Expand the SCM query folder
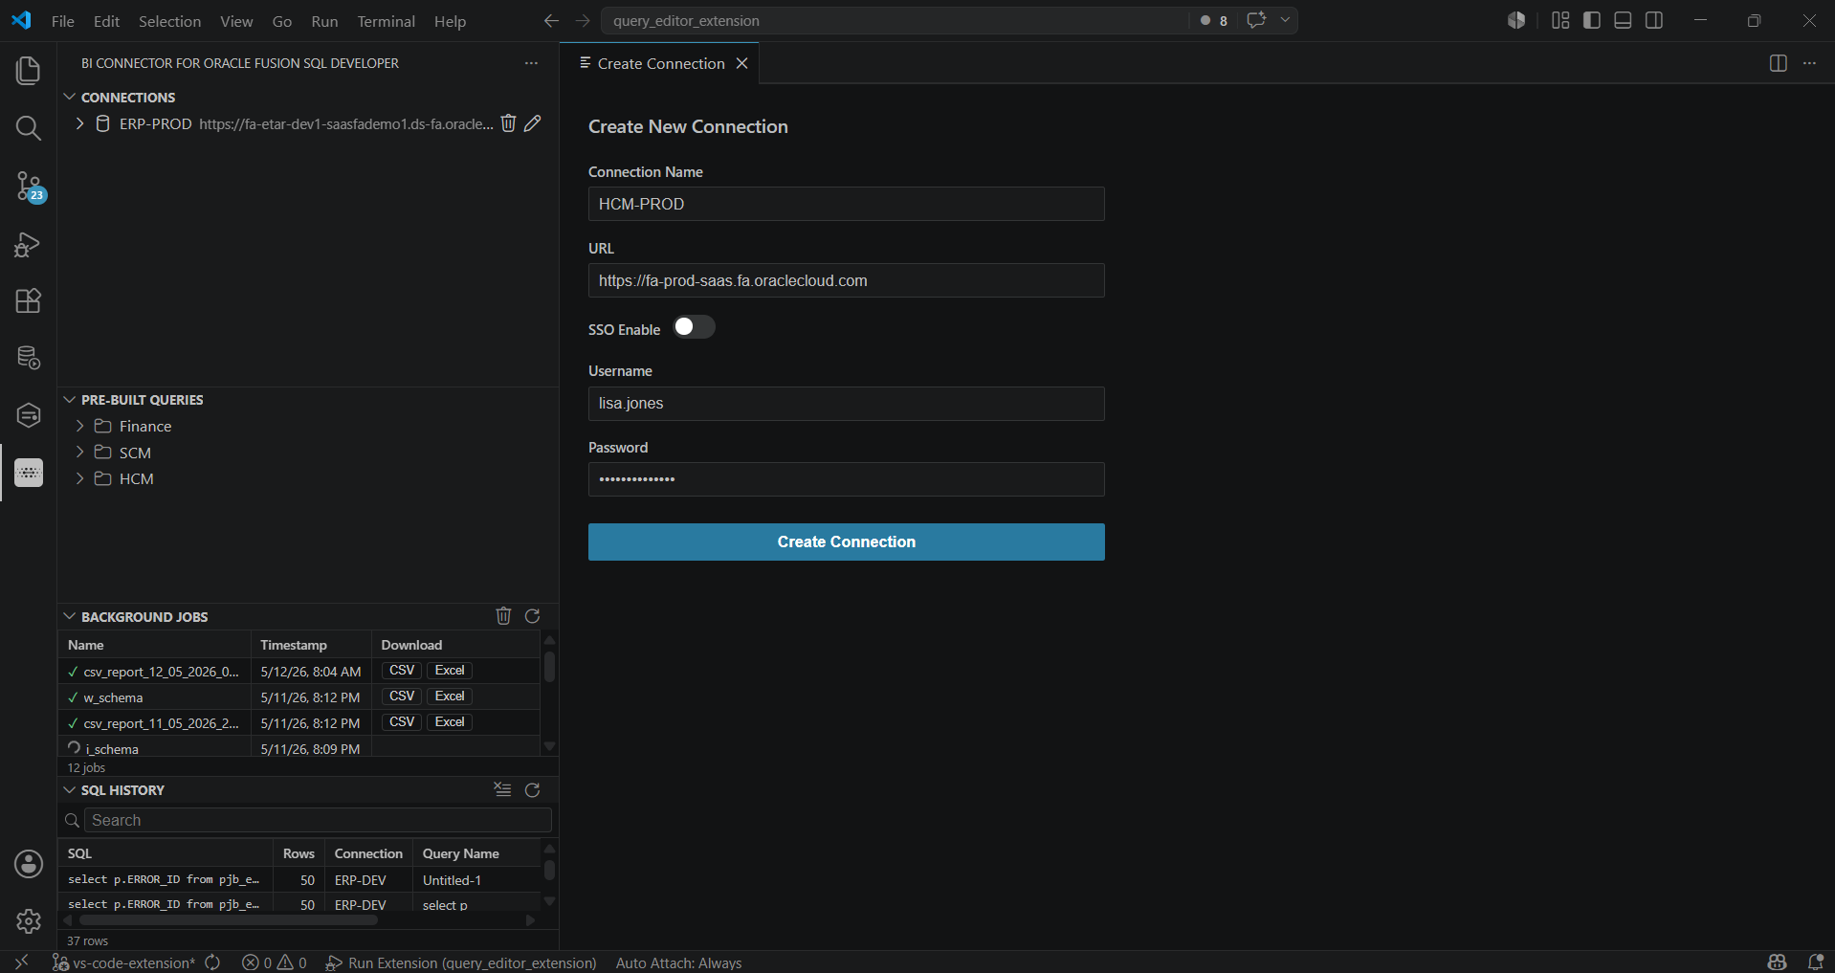This screenshot has height=973, width=1835. (x=80, y=452)
